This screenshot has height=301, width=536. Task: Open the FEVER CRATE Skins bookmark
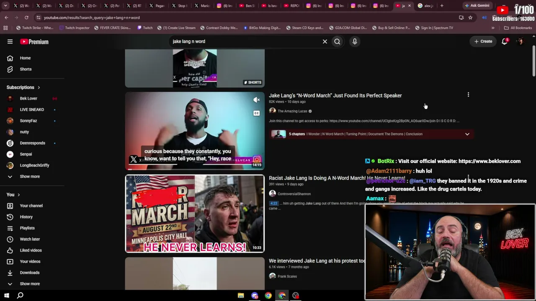113,28
